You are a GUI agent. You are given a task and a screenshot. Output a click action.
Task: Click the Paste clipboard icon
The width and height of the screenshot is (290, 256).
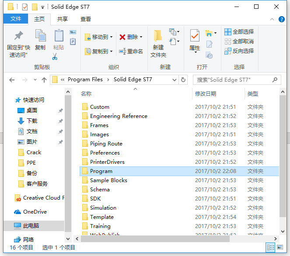(59, 35)
